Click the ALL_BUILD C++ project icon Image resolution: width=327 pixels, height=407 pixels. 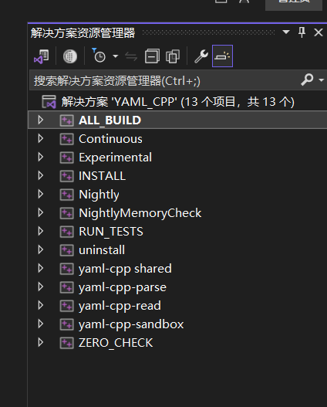coord(67,120)
